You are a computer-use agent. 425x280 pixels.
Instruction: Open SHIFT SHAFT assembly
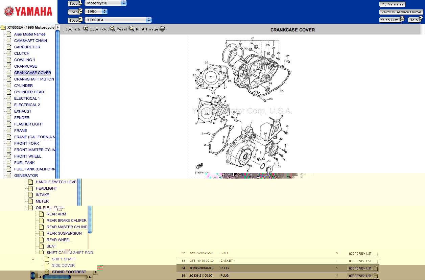64,259
